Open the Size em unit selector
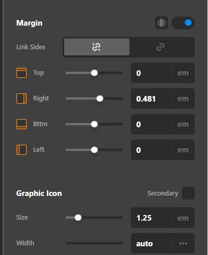 click(x=183, y=218)
